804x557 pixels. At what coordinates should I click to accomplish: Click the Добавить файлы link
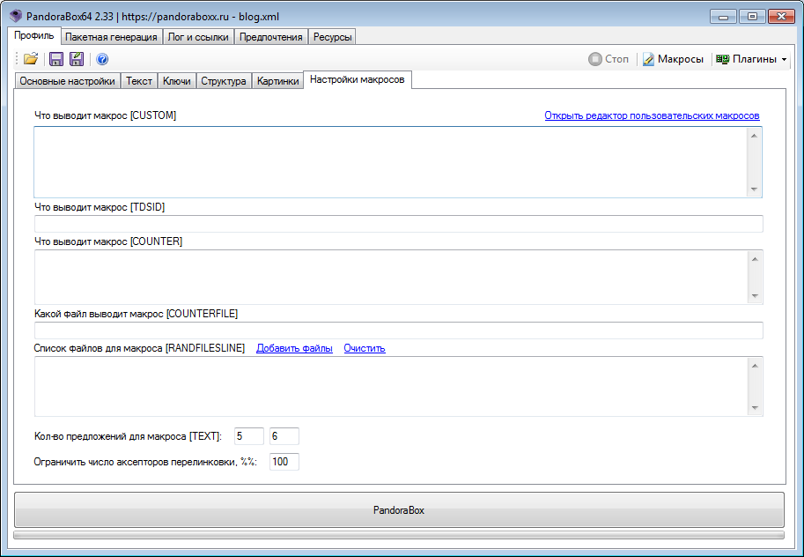point(294,348)
